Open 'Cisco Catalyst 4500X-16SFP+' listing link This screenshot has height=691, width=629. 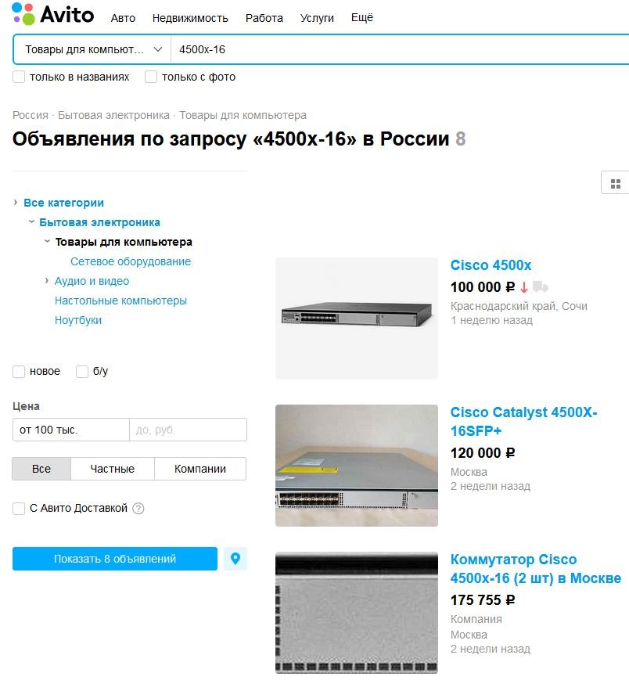(x=523, y=421)
